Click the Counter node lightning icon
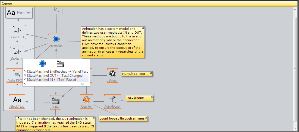Viewport: 299px width, 132px height. pyautogui.click(x=86, y=100)
